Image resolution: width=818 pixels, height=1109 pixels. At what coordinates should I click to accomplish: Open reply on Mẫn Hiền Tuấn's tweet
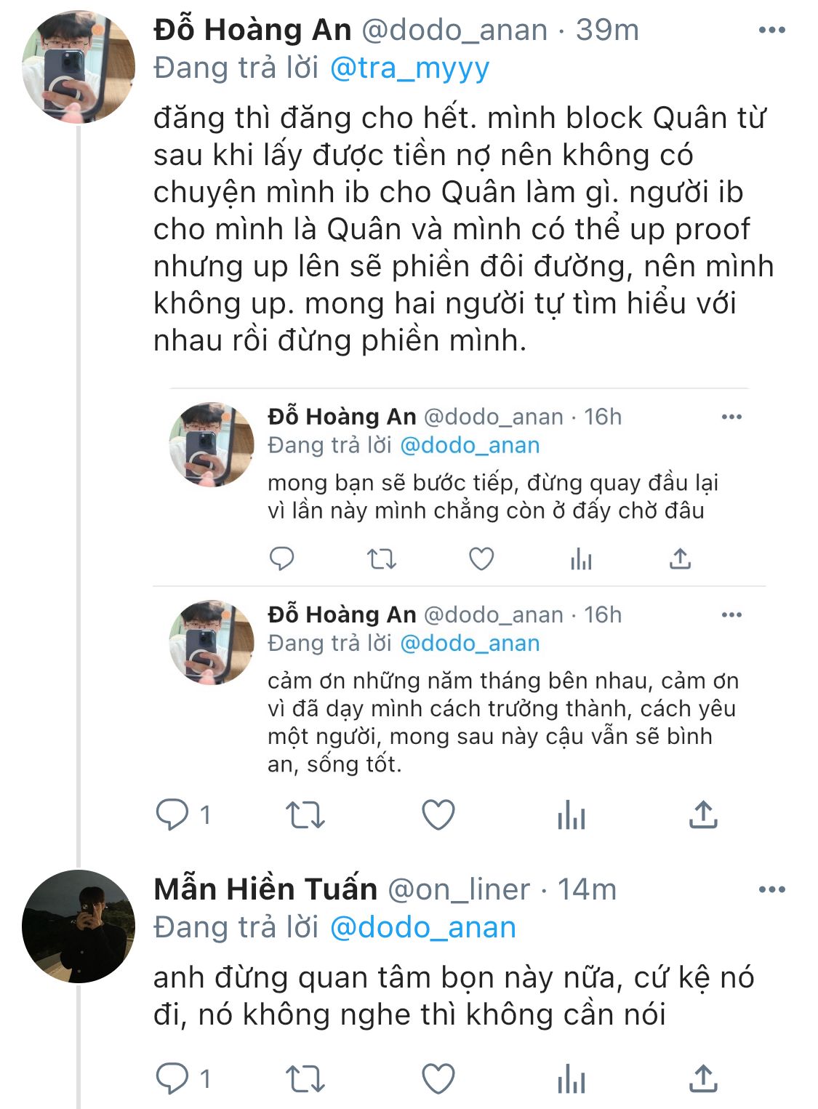click(x=173, y=1078)
